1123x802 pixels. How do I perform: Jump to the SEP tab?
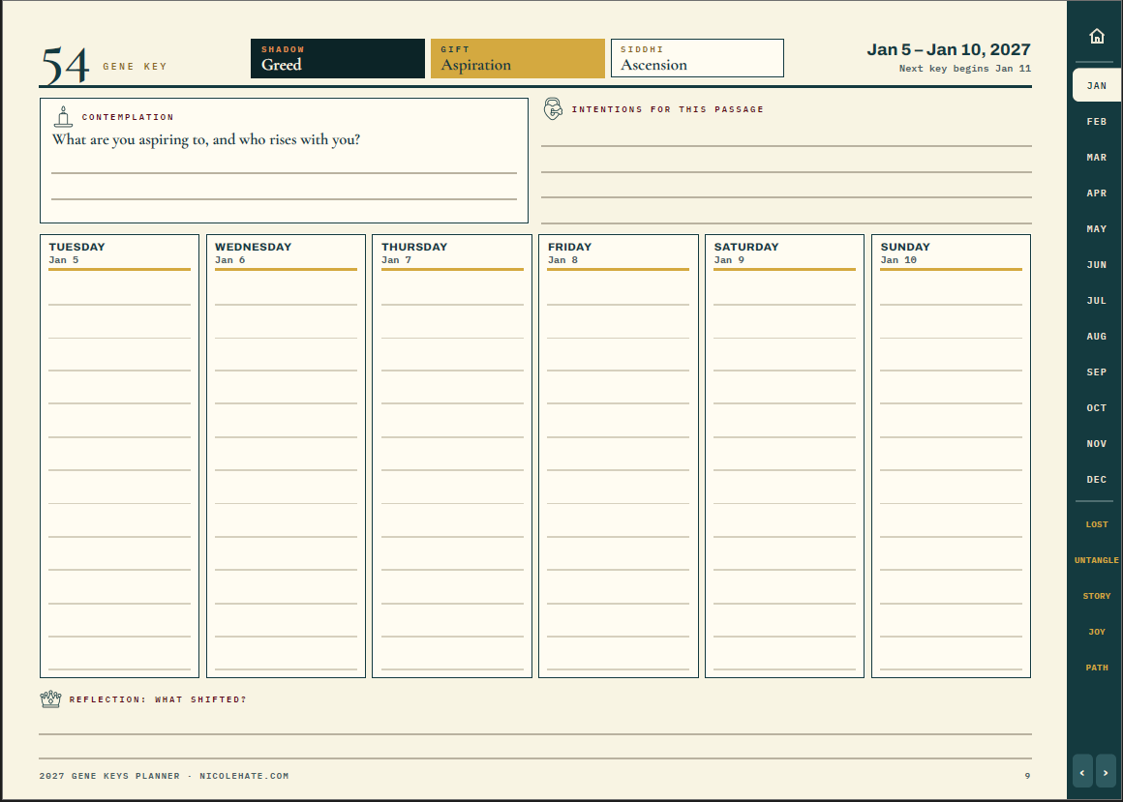click(1097, 372)
